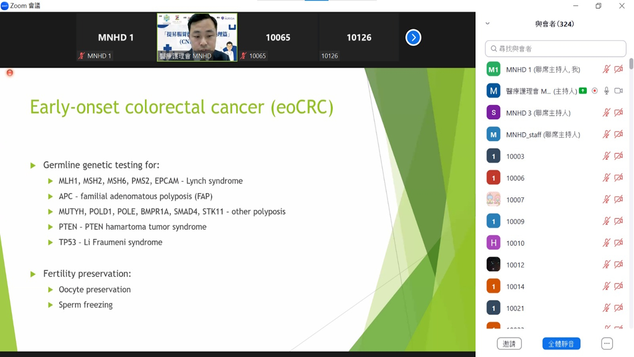Image resolution: width=634 pixels, height=357 pixels.
Task: Click the 與會者 (324) panel title
Action: [554, 24]
